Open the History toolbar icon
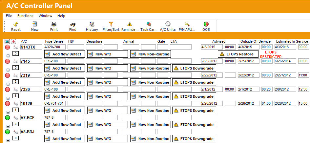The height and width of the screenshot is (143, 310). coord(92,24)
